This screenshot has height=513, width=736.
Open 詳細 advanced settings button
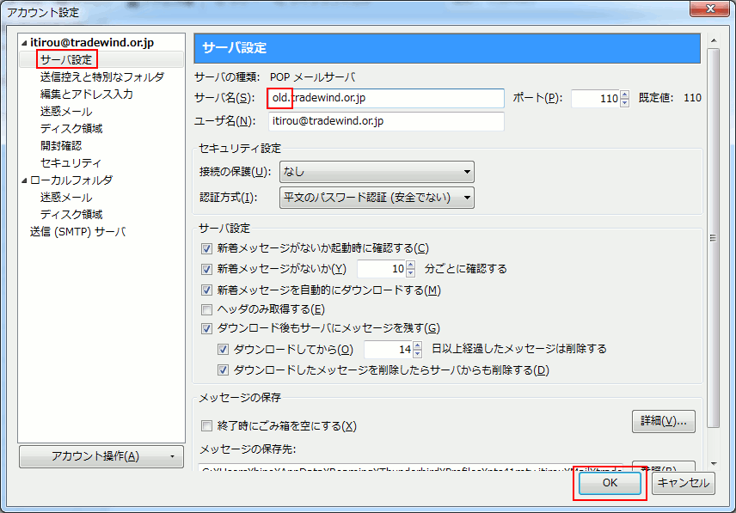point(664,421)
